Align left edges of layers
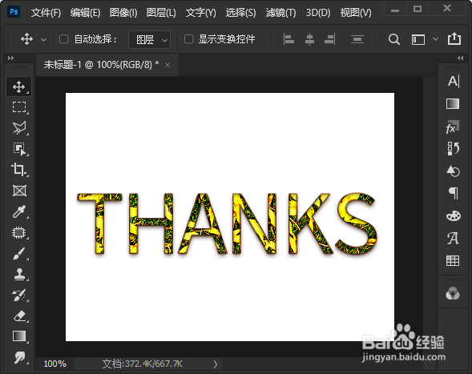 tap(288, 39)
